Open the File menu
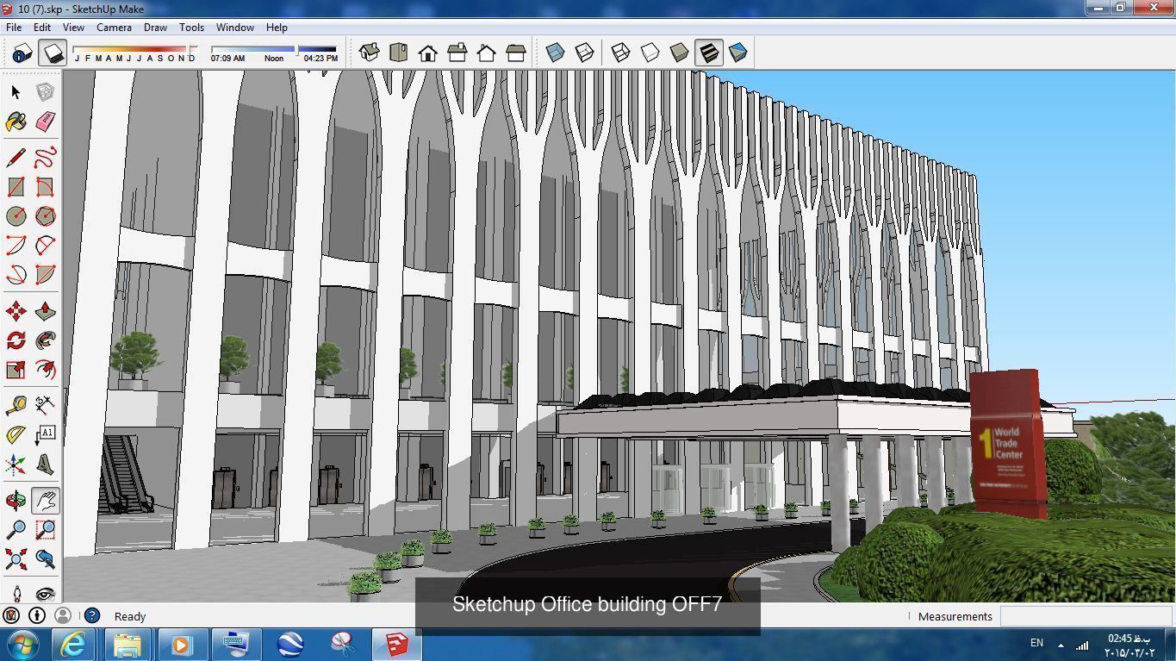 pyautogui.click(x=14, y=28)
